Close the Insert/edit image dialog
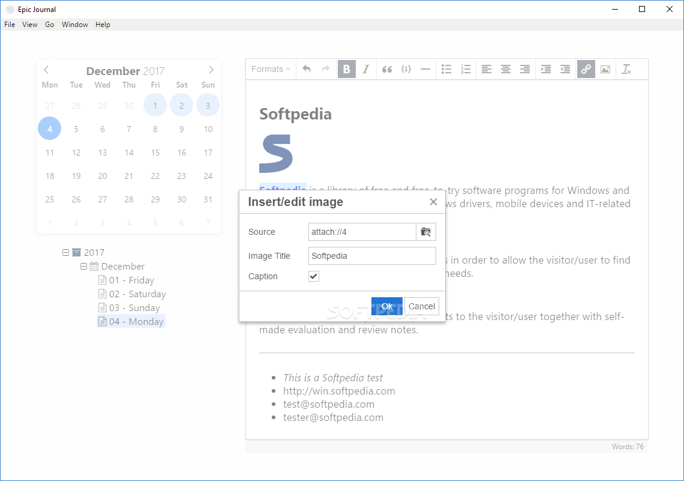The height and width of the screenshot is (481, 684). click(x=433, y=202)
